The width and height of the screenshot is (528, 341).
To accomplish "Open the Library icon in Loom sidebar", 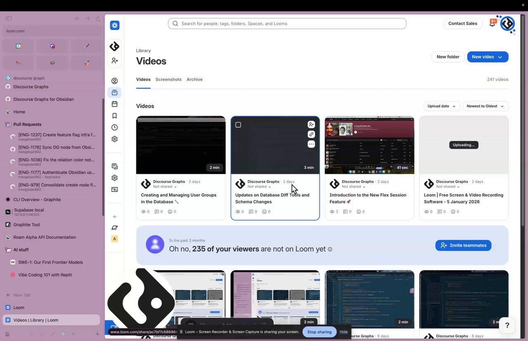I will 115,92.
